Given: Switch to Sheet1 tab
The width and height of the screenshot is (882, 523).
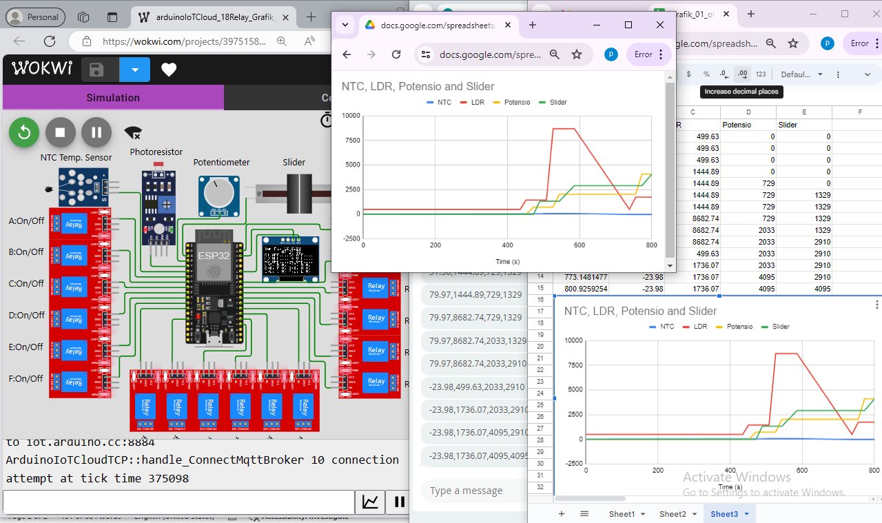Looking at the screenshot, I should pos(626,514).
